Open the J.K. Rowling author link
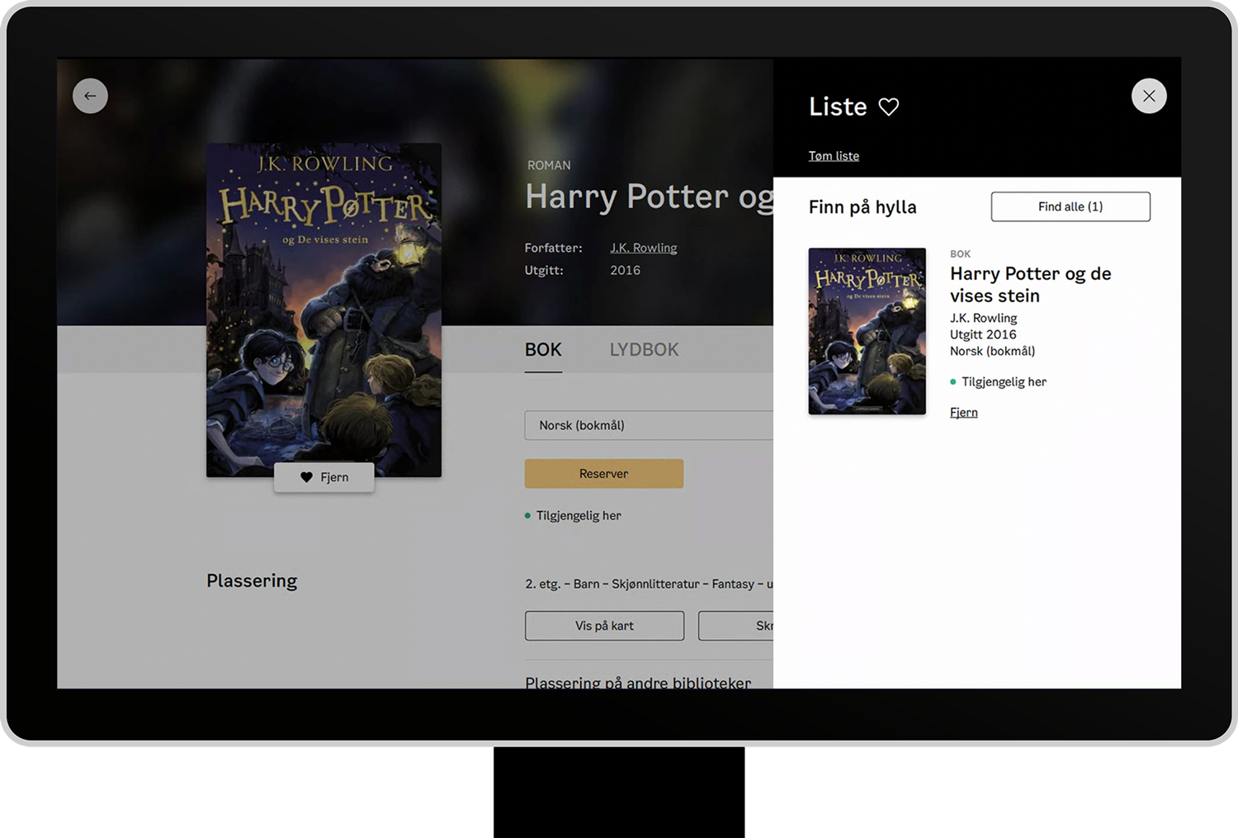This screenshot has height=838, width=1238. tap(643, 248)
